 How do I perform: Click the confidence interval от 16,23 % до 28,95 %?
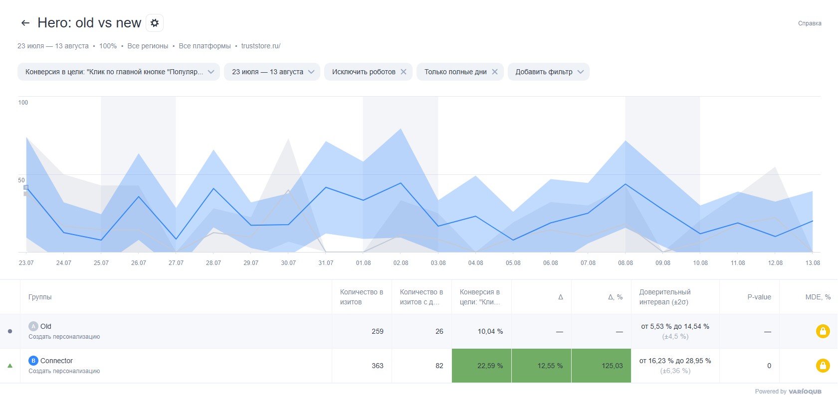(x=675, y=361)
